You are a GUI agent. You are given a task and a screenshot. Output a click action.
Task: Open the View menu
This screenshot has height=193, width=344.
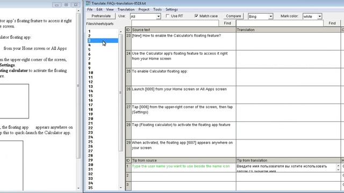[x=110, y=10]
